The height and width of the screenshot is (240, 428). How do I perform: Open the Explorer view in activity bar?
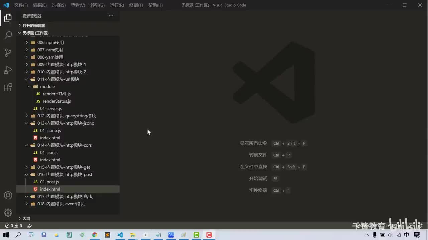click(8, 18)
